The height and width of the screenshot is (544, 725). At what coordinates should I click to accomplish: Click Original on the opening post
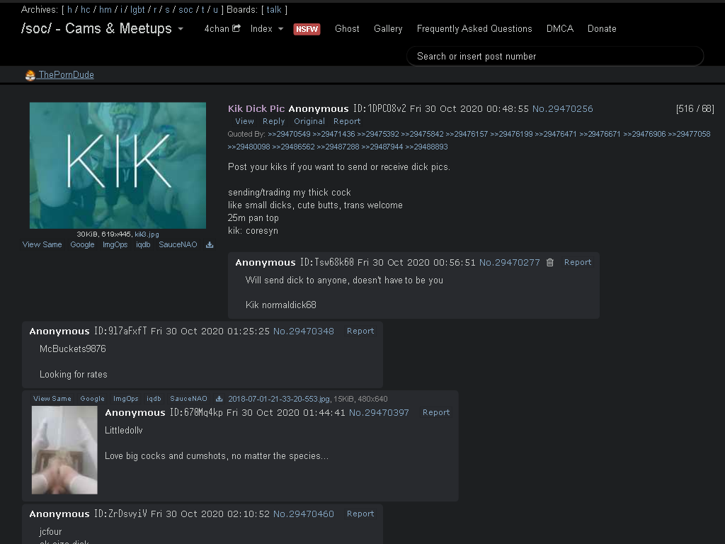click(309, 121)
